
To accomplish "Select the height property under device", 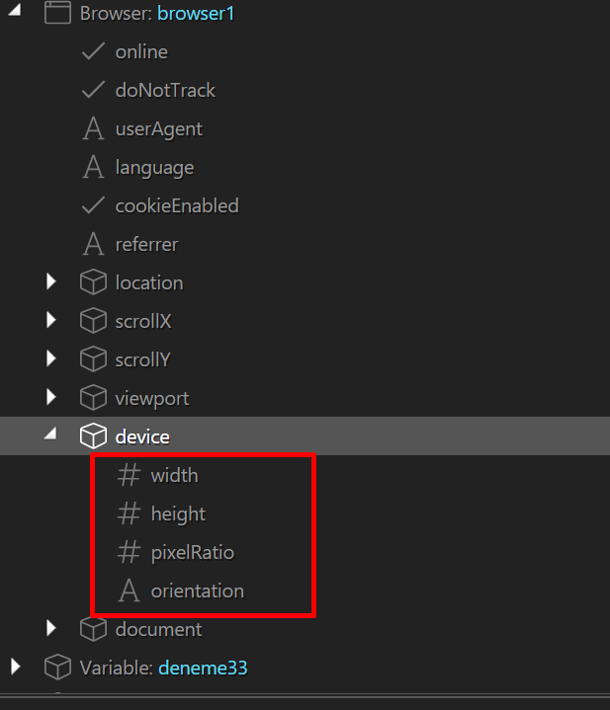I will [x=178, y=513].
